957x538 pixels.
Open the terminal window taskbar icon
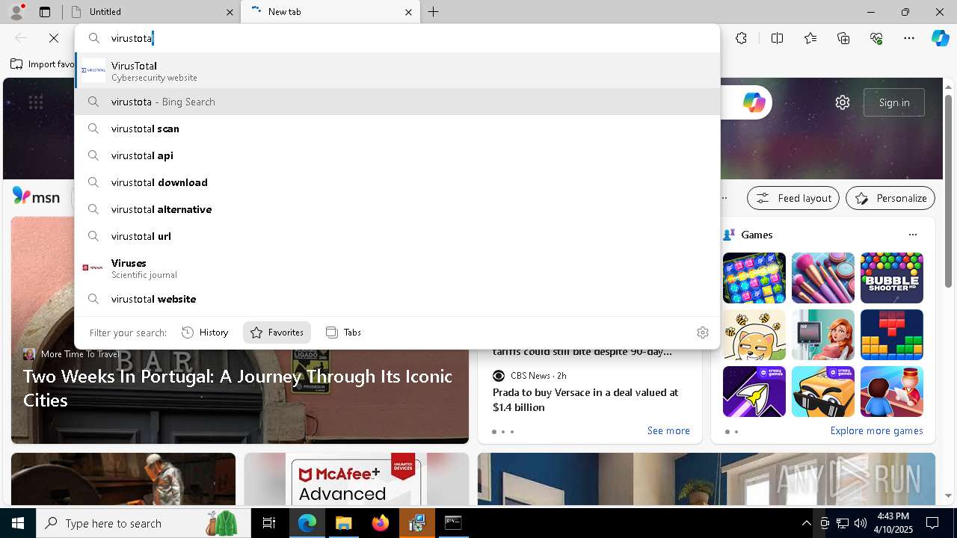(x=453, y=523)
